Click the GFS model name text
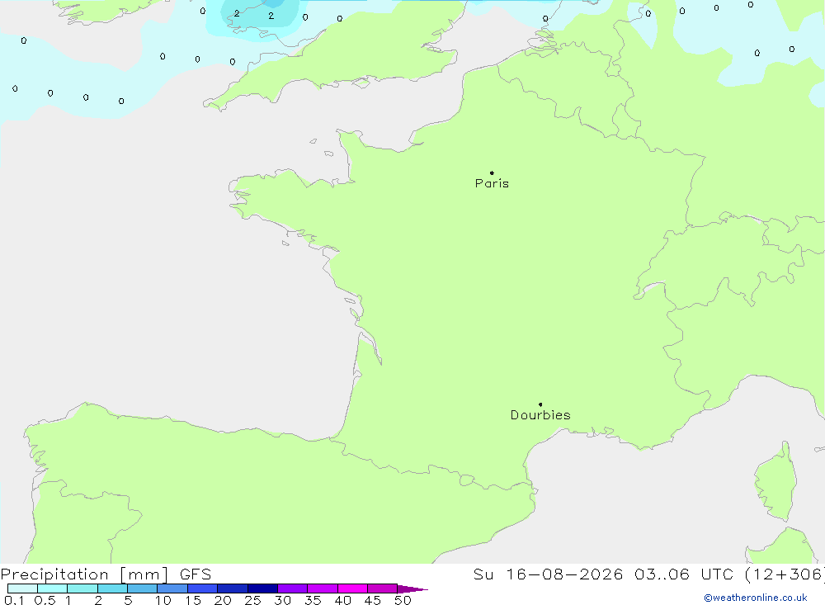The image size is (825, 605). 196,574
